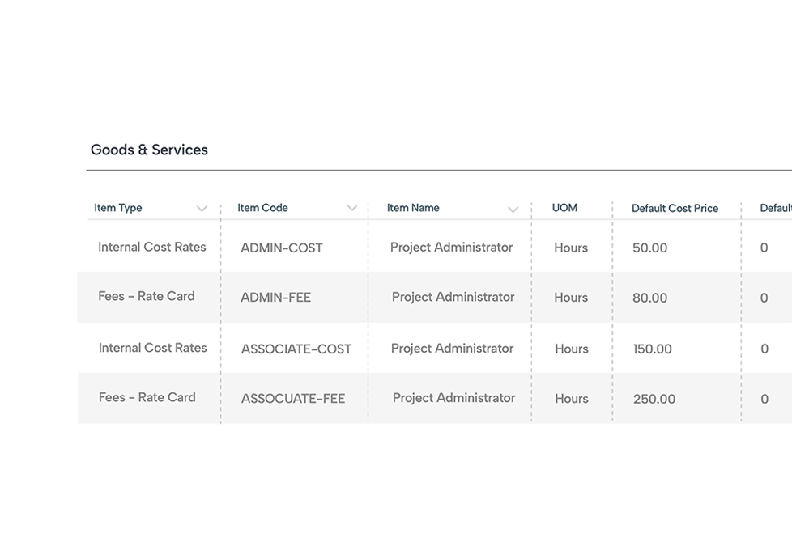Choose the ASSOCUATE-FEE item code

293,399
